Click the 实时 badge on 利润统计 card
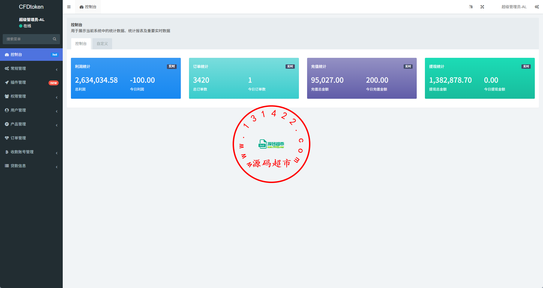The height and width of the screenshot is (288, 543). pos(172,67)
